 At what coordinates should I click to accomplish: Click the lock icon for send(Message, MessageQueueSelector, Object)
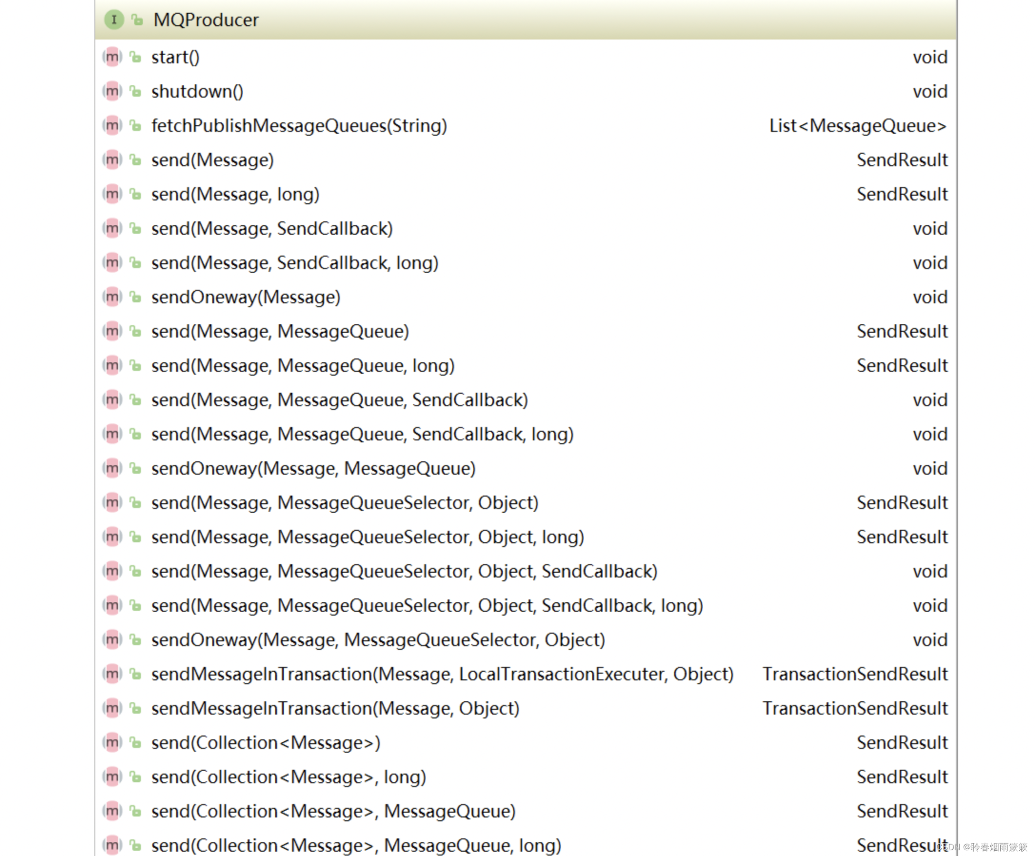coord(135,502)
